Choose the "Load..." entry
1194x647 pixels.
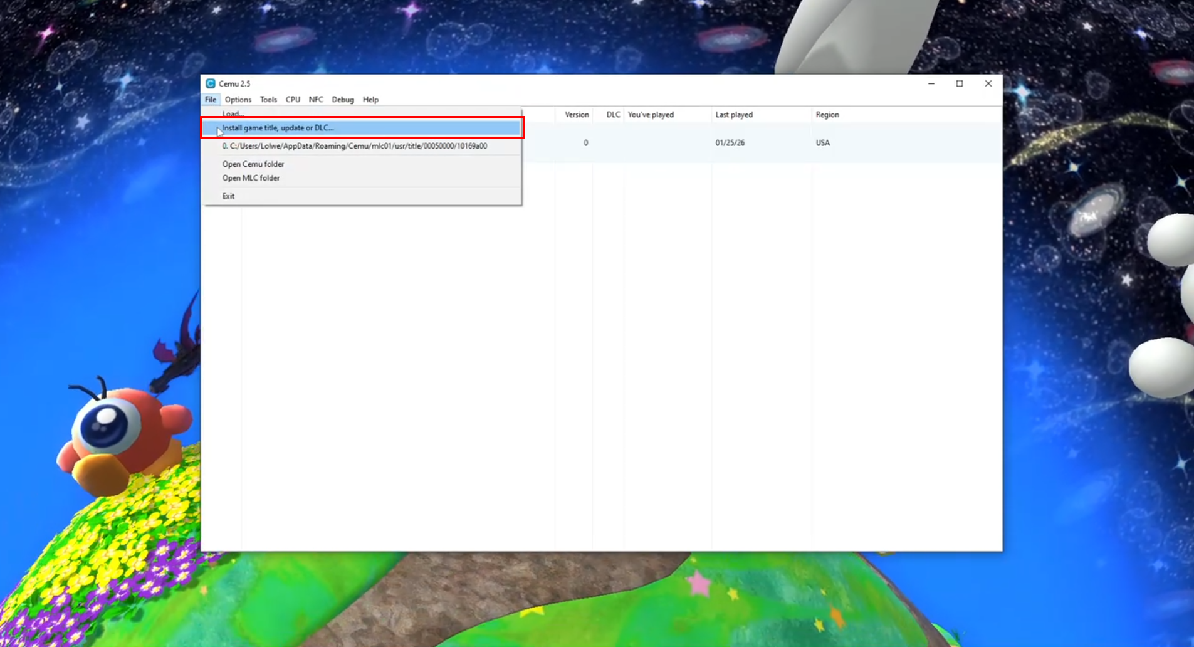tap(233, 113)
